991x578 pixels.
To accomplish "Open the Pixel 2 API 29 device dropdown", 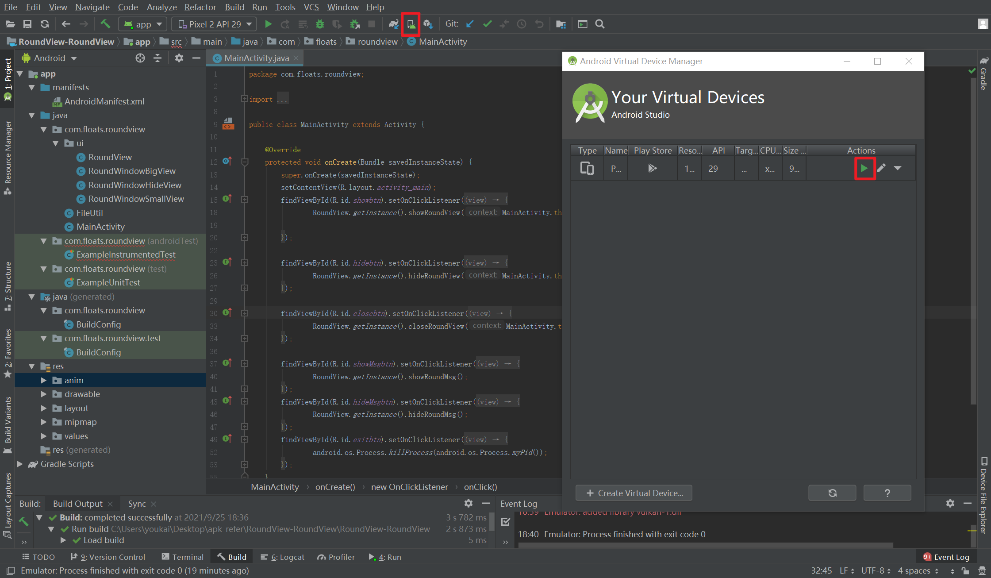I will [x=215, y=24].
